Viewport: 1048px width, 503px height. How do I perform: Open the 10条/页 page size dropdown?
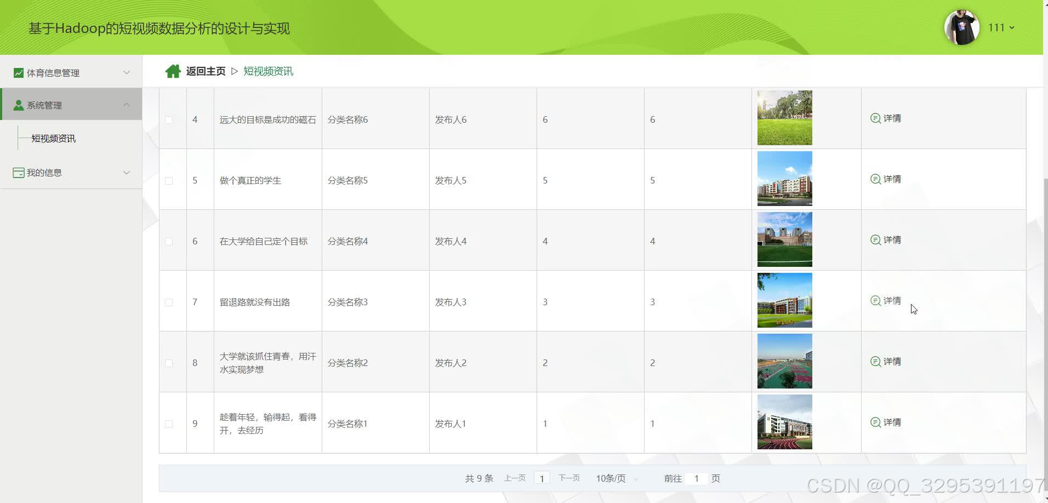(617, 478)
